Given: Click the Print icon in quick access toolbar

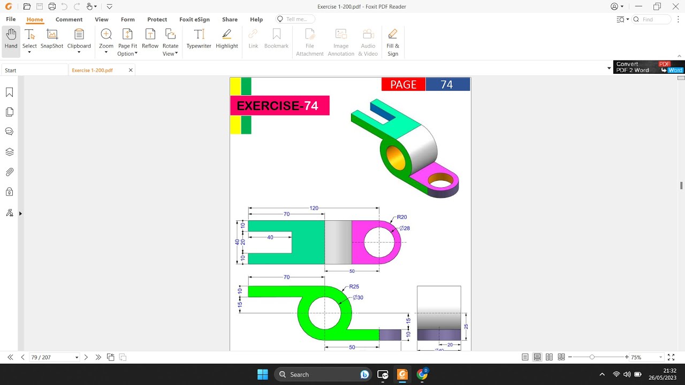Looking at the screenshot, I should [52, 6].
